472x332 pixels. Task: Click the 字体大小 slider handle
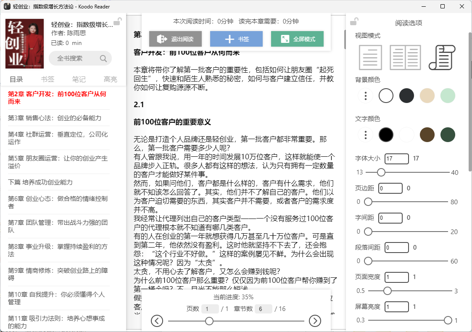(381, 172)
